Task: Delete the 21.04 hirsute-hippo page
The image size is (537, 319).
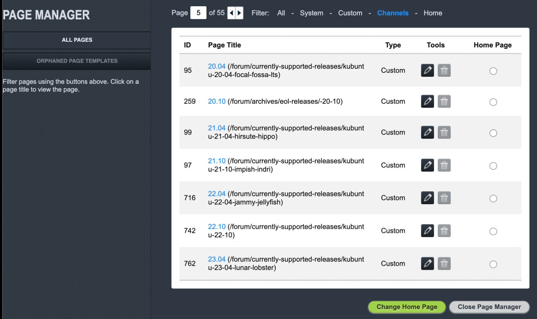Action: 444,132
